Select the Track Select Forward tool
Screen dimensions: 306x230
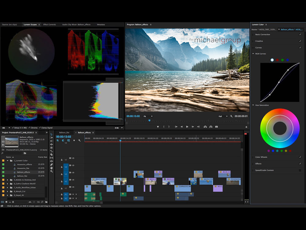pyautogui.click(x=51, y=137)
